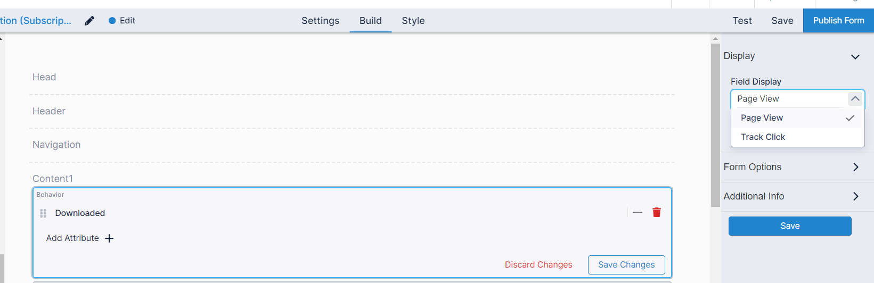This screenshot has height=283, width=874.
Task: Choose Track Click from dropdown list
Action: tap(763, 137)
